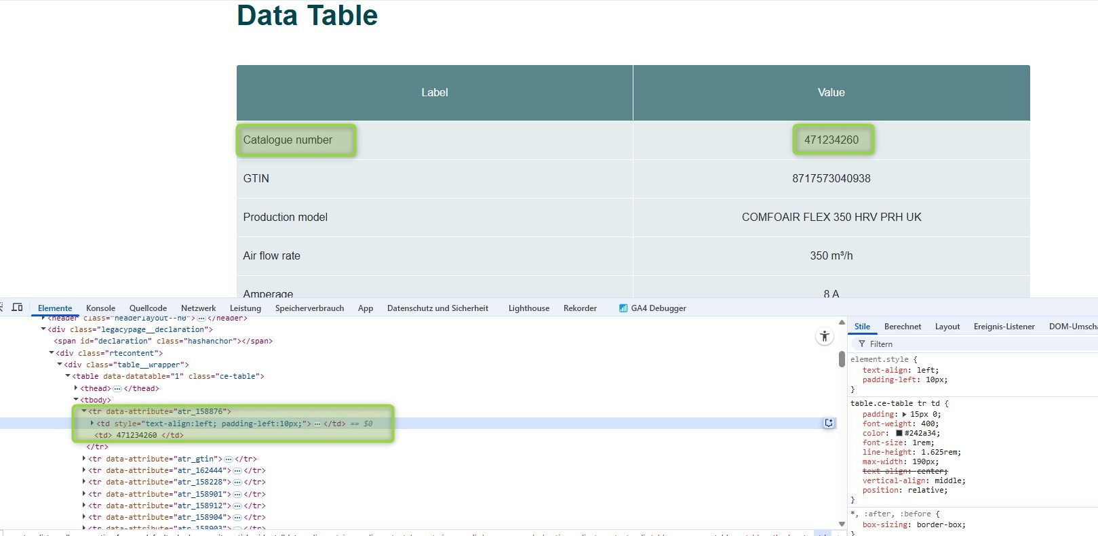1098x536 pixels.
Task: Switch to the Konsole tab
Action: [x=100, y=308]
